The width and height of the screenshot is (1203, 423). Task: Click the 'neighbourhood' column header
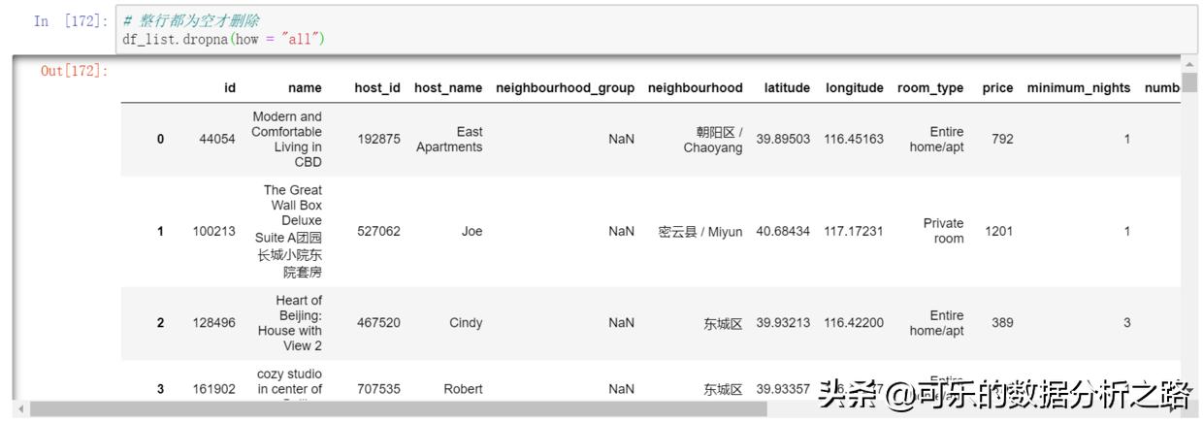coord(695,87)
